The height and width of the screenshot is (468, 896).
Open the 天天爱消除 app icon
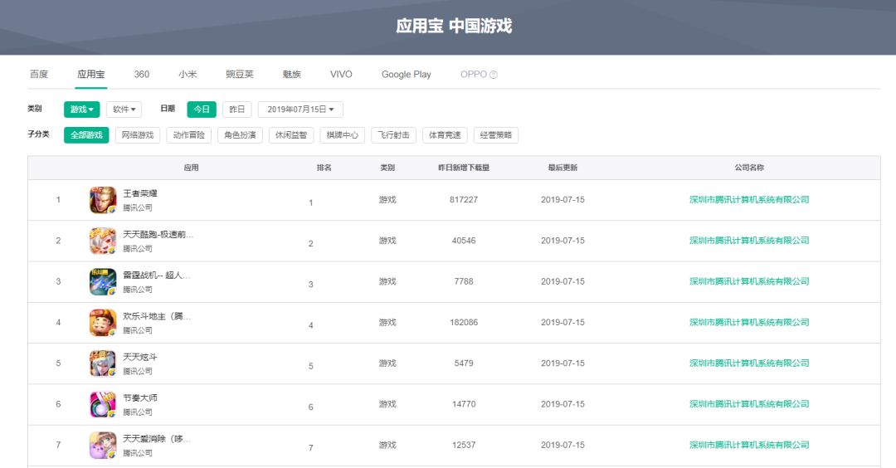point(103,445)
